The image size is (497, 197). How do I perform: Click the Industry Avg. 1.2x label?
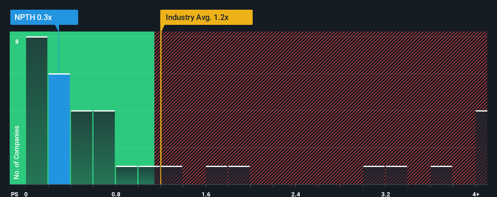pos(206,17)
